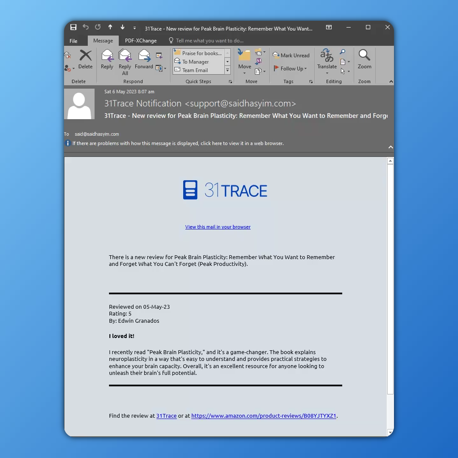Click the Translate button

click(x=327, y=61)
